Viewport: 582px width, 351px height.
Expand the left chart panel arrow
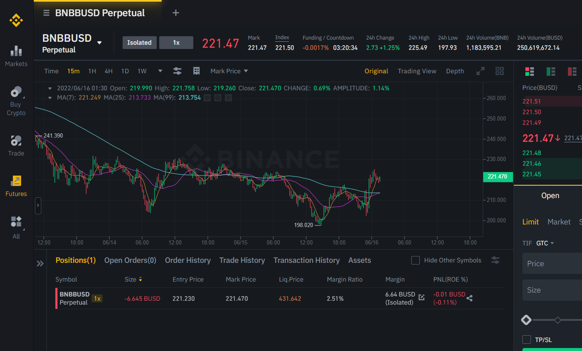coord(38,205)
